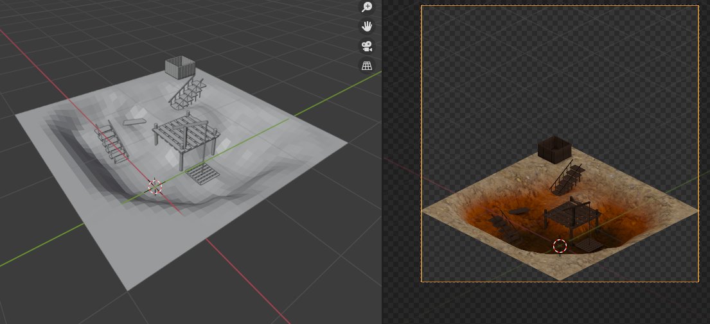This screenshot has height=324, width=710.
Task: Select the dark crate in the rendered view
Action: [x=555, y=149]
